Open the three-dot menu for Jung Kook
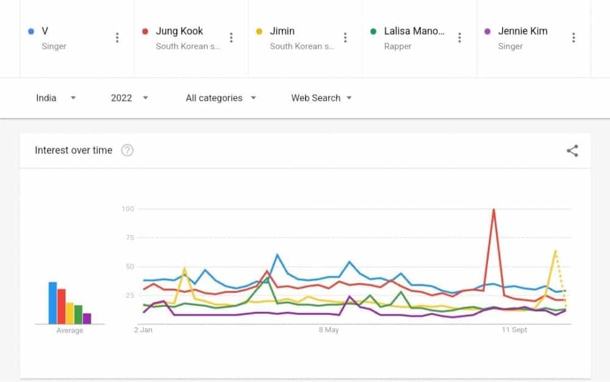Viewport: 610px width, 382px height. coord(231,38)
